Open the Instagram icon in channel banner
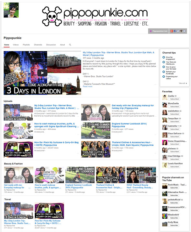 point(181,31)
